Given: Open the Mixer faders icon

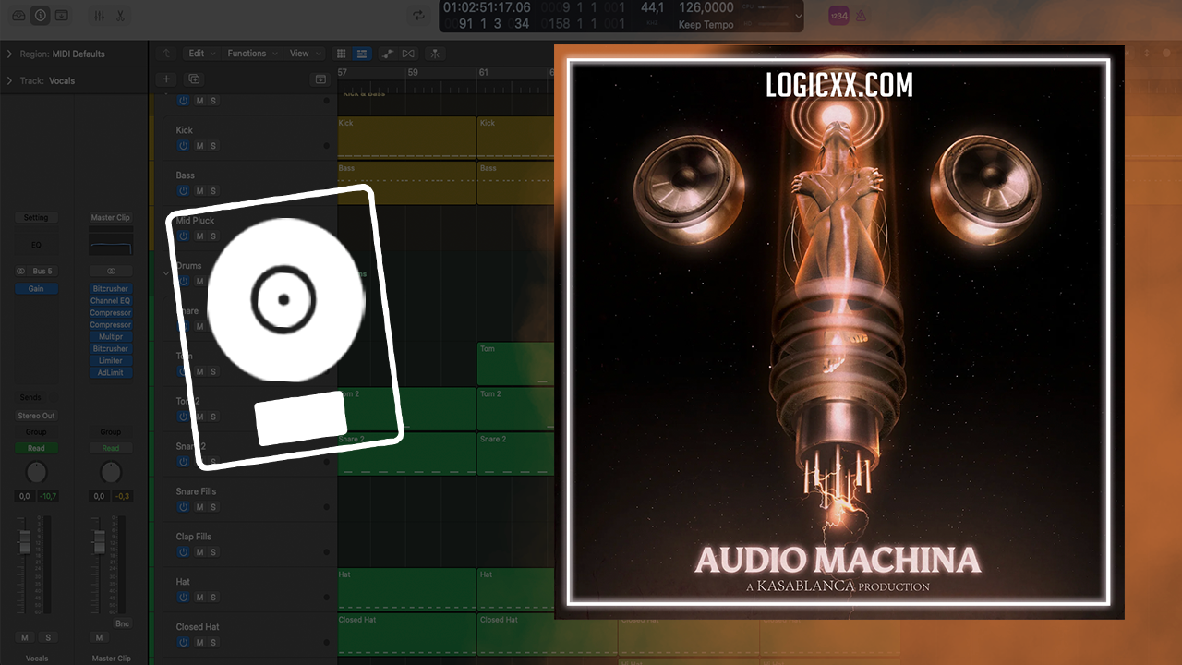Looking at the screenshot, I should 100,15.
